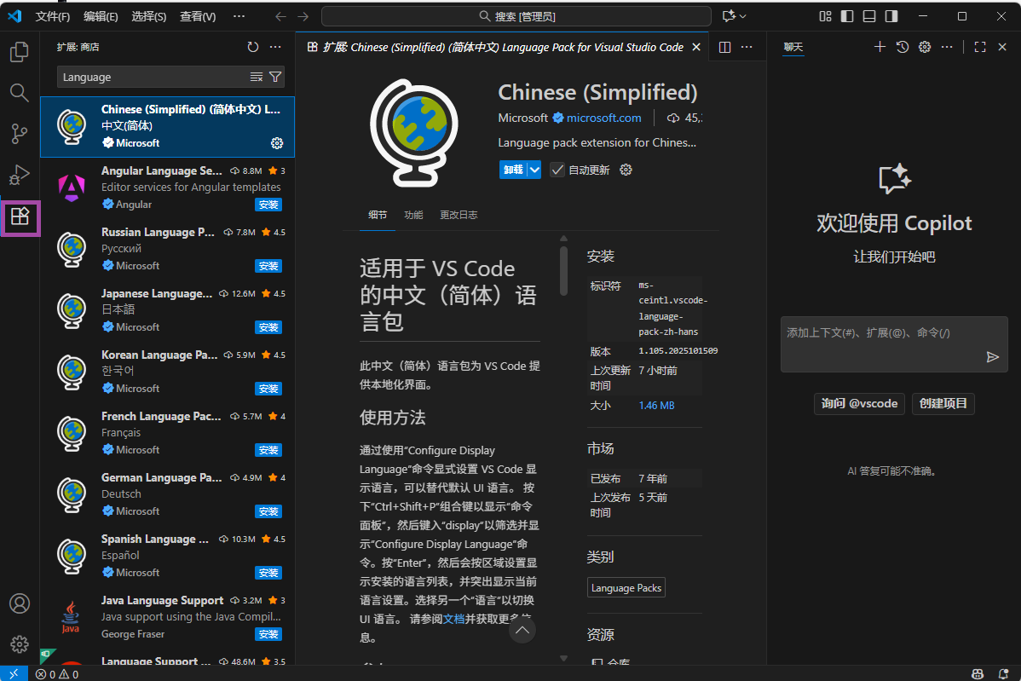This screenshot has width=1021, height=681.
Task: Clear extension search results icon
Action: click(x=257, y=77)
